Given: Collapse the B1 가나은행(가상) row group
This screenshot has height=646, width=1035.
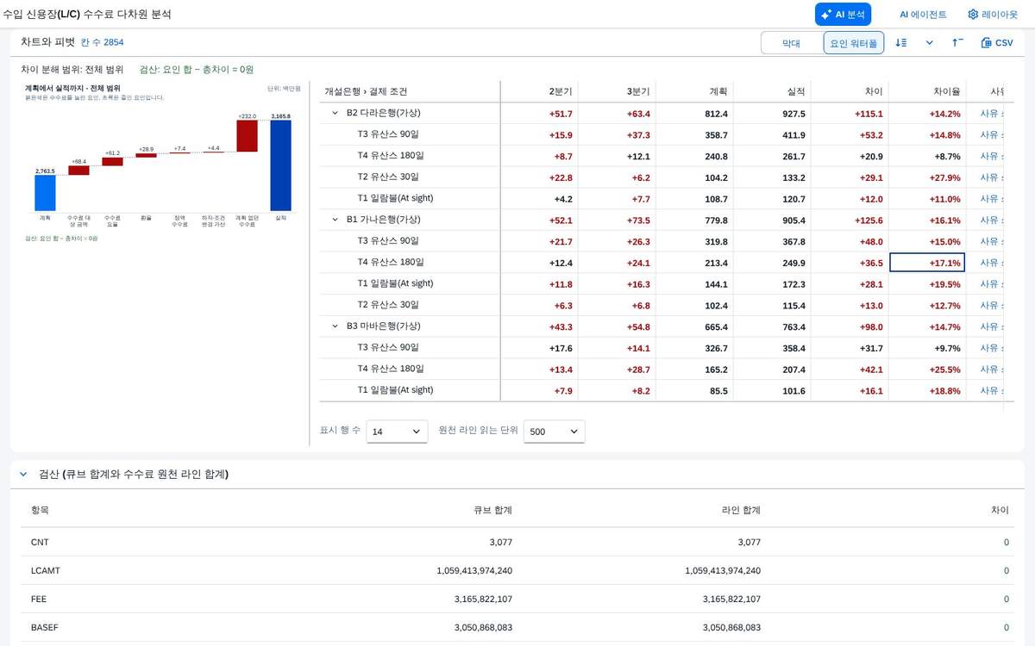Looking at the screenshot, I should click(335, 220).
